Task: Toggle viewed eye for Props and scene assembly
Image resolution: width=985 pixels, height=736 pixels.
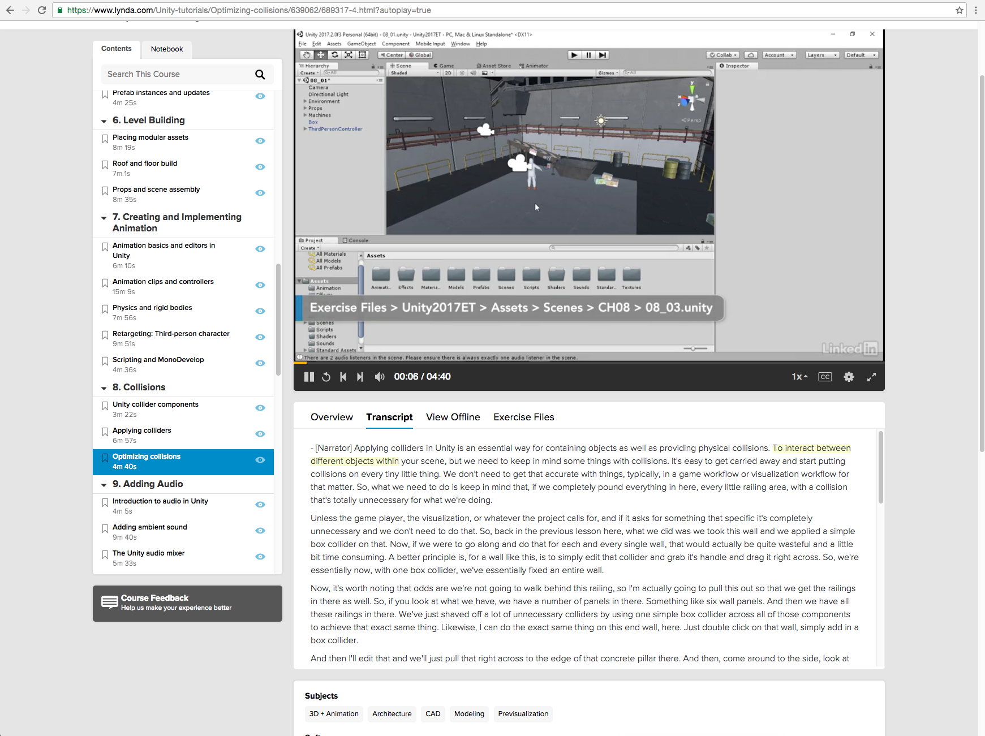Action: [x=260, y=193]
